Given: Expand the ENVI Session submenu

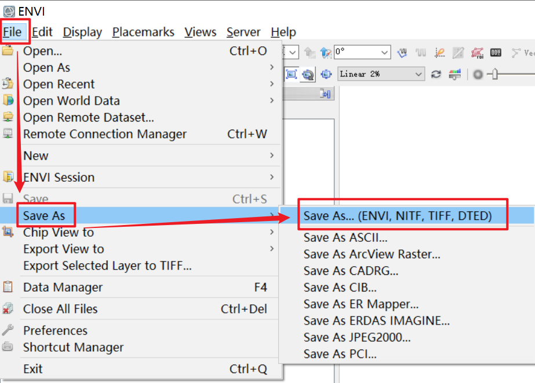Looking at the screenshot, I should click(141, 178).
